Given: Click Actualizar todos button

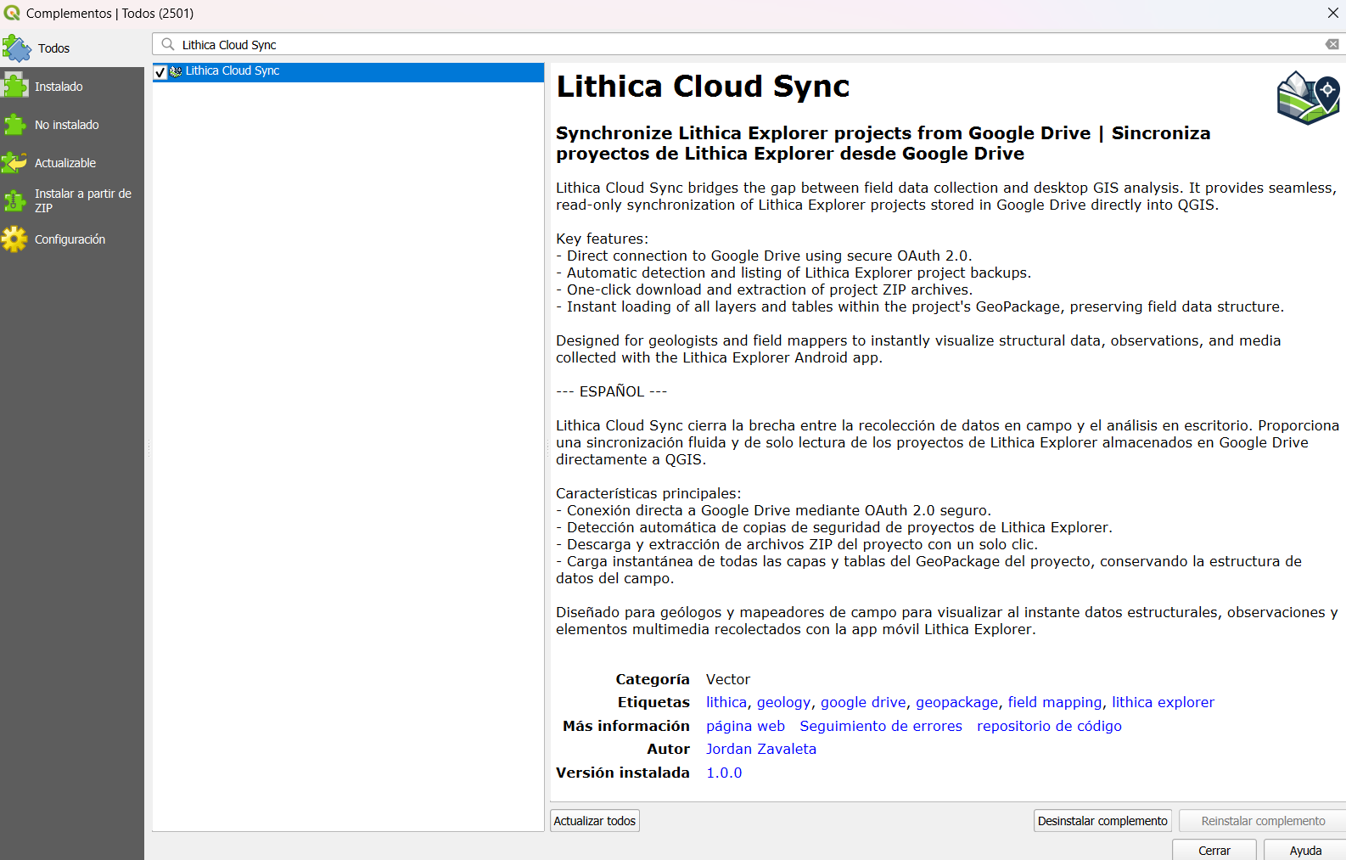Looking at the screenshot, I should [x=595, y=821].
